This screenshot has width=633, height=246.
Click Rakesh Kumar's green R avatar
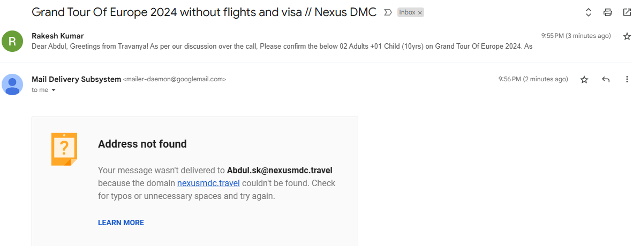[x=12, y=41]
